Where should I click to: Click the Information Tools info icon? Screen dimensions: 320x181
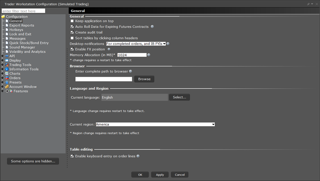pos(7,69)
